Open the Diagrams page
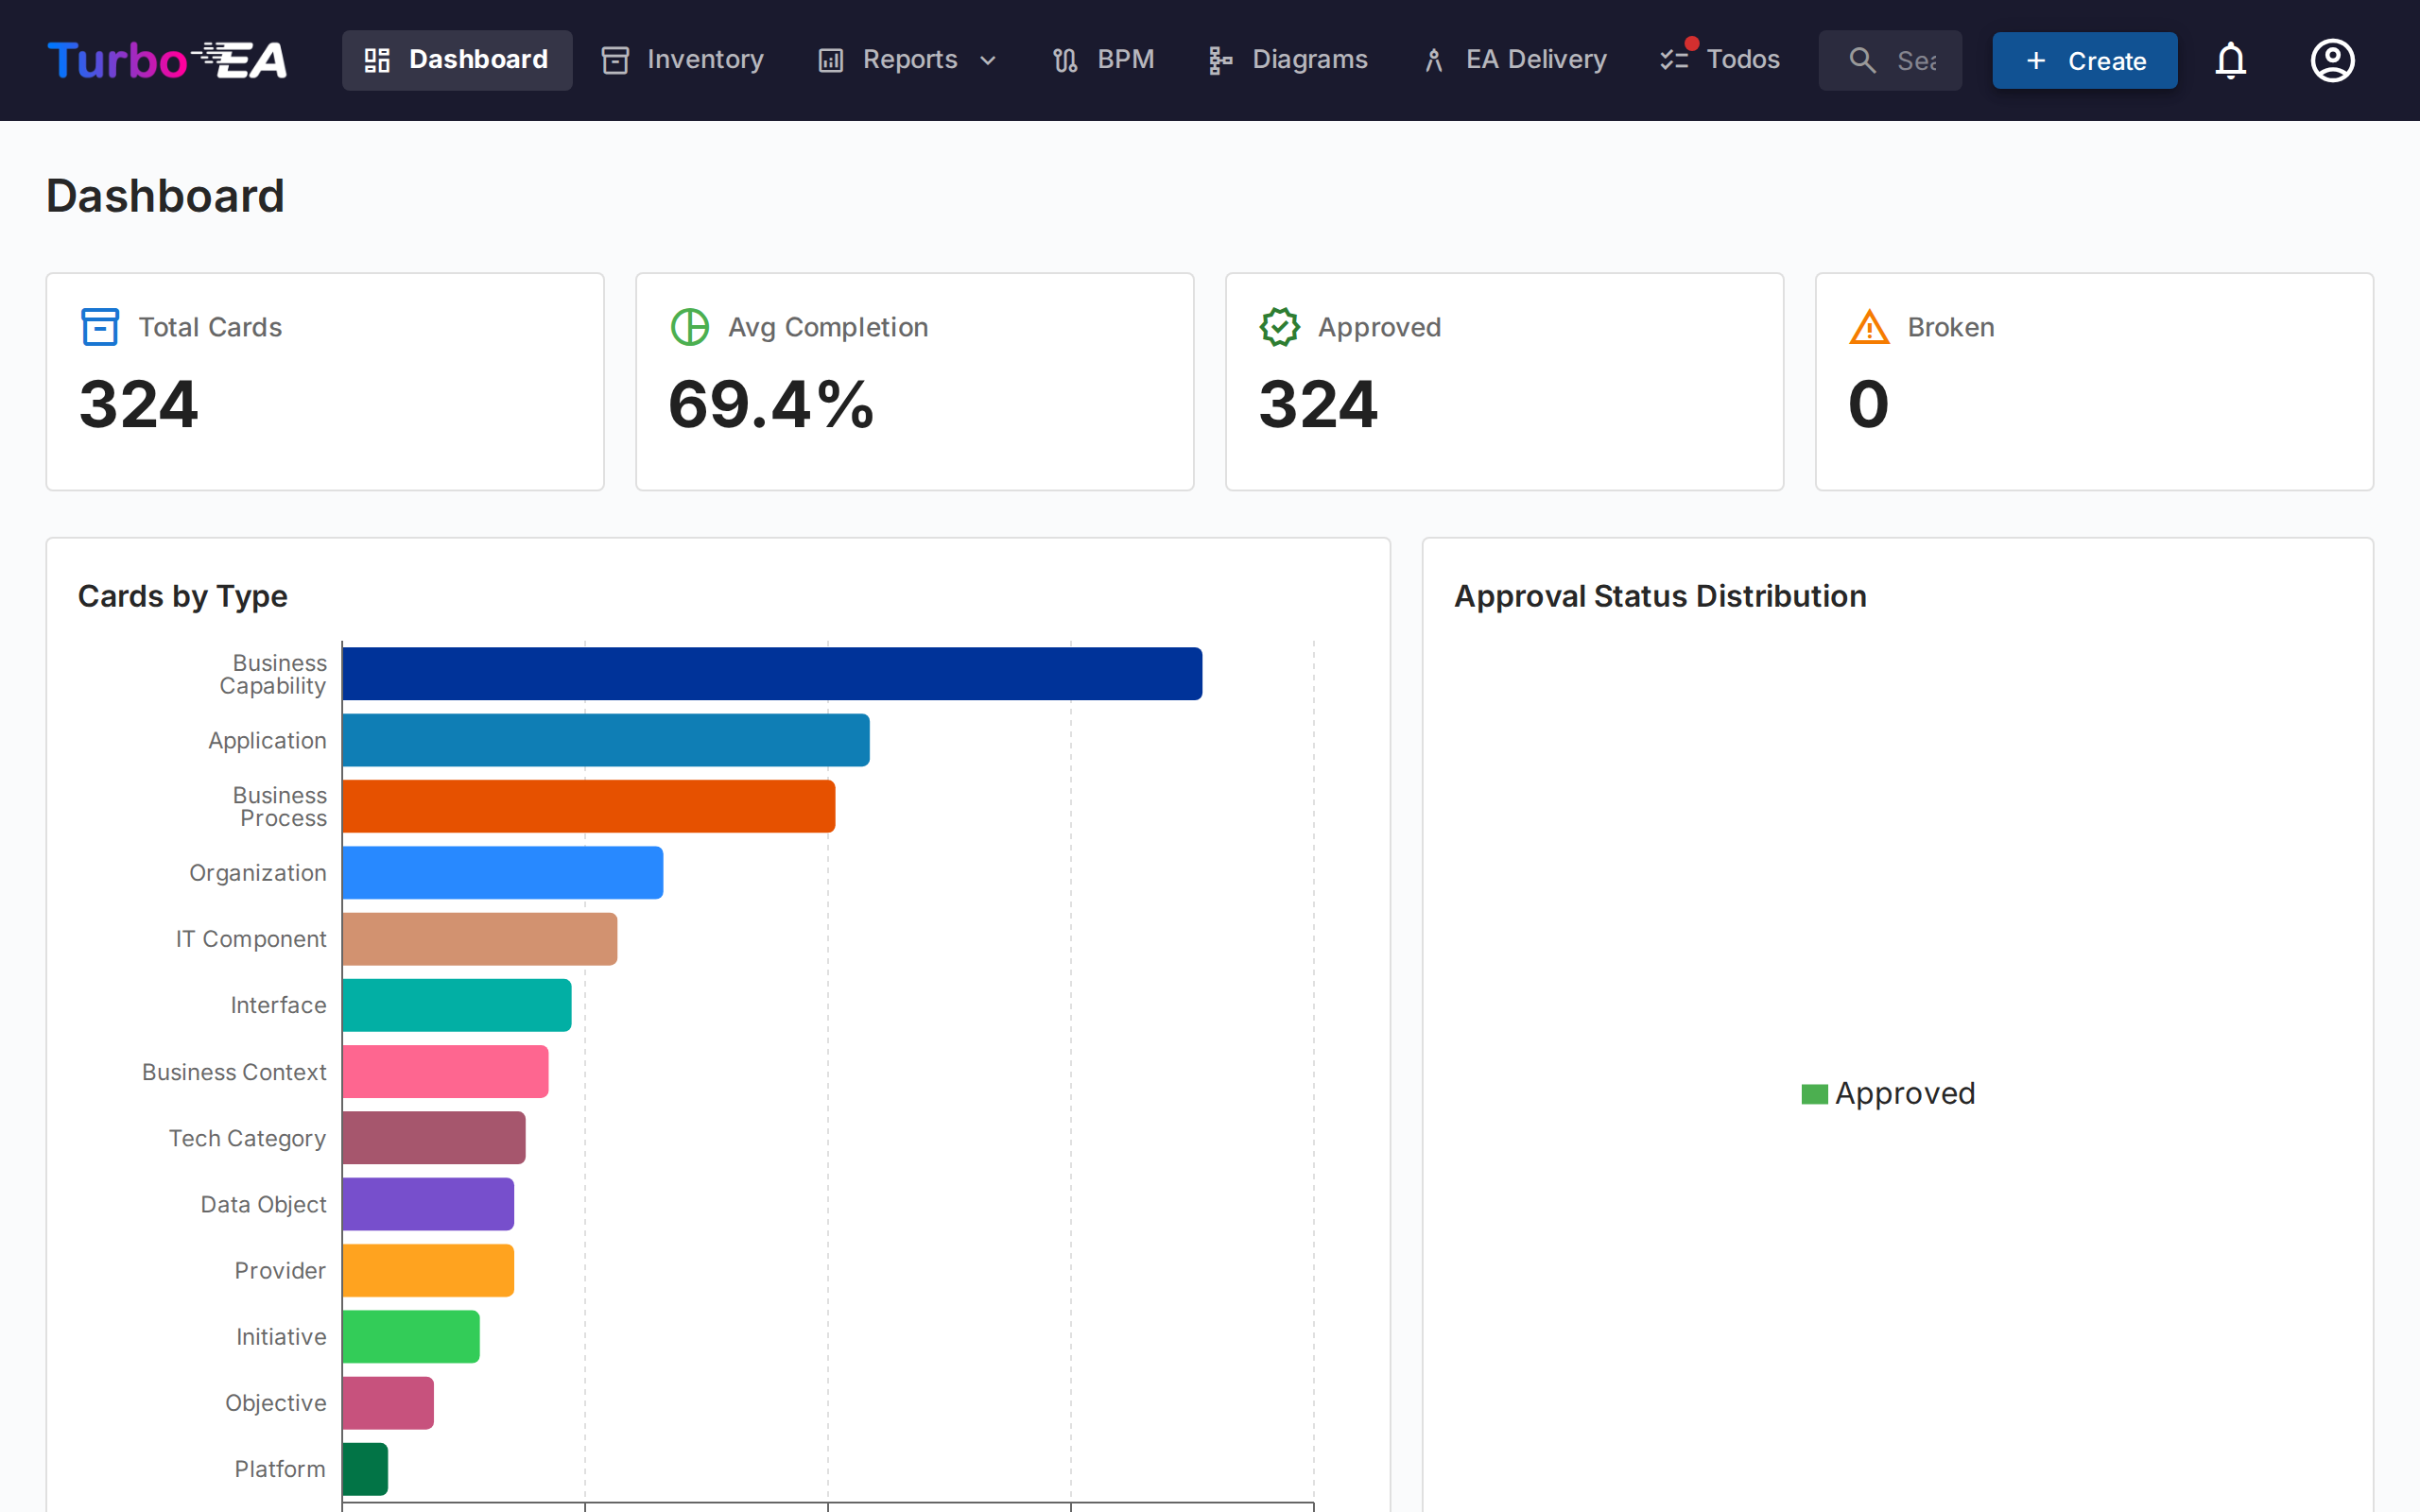 [1288, 60]
